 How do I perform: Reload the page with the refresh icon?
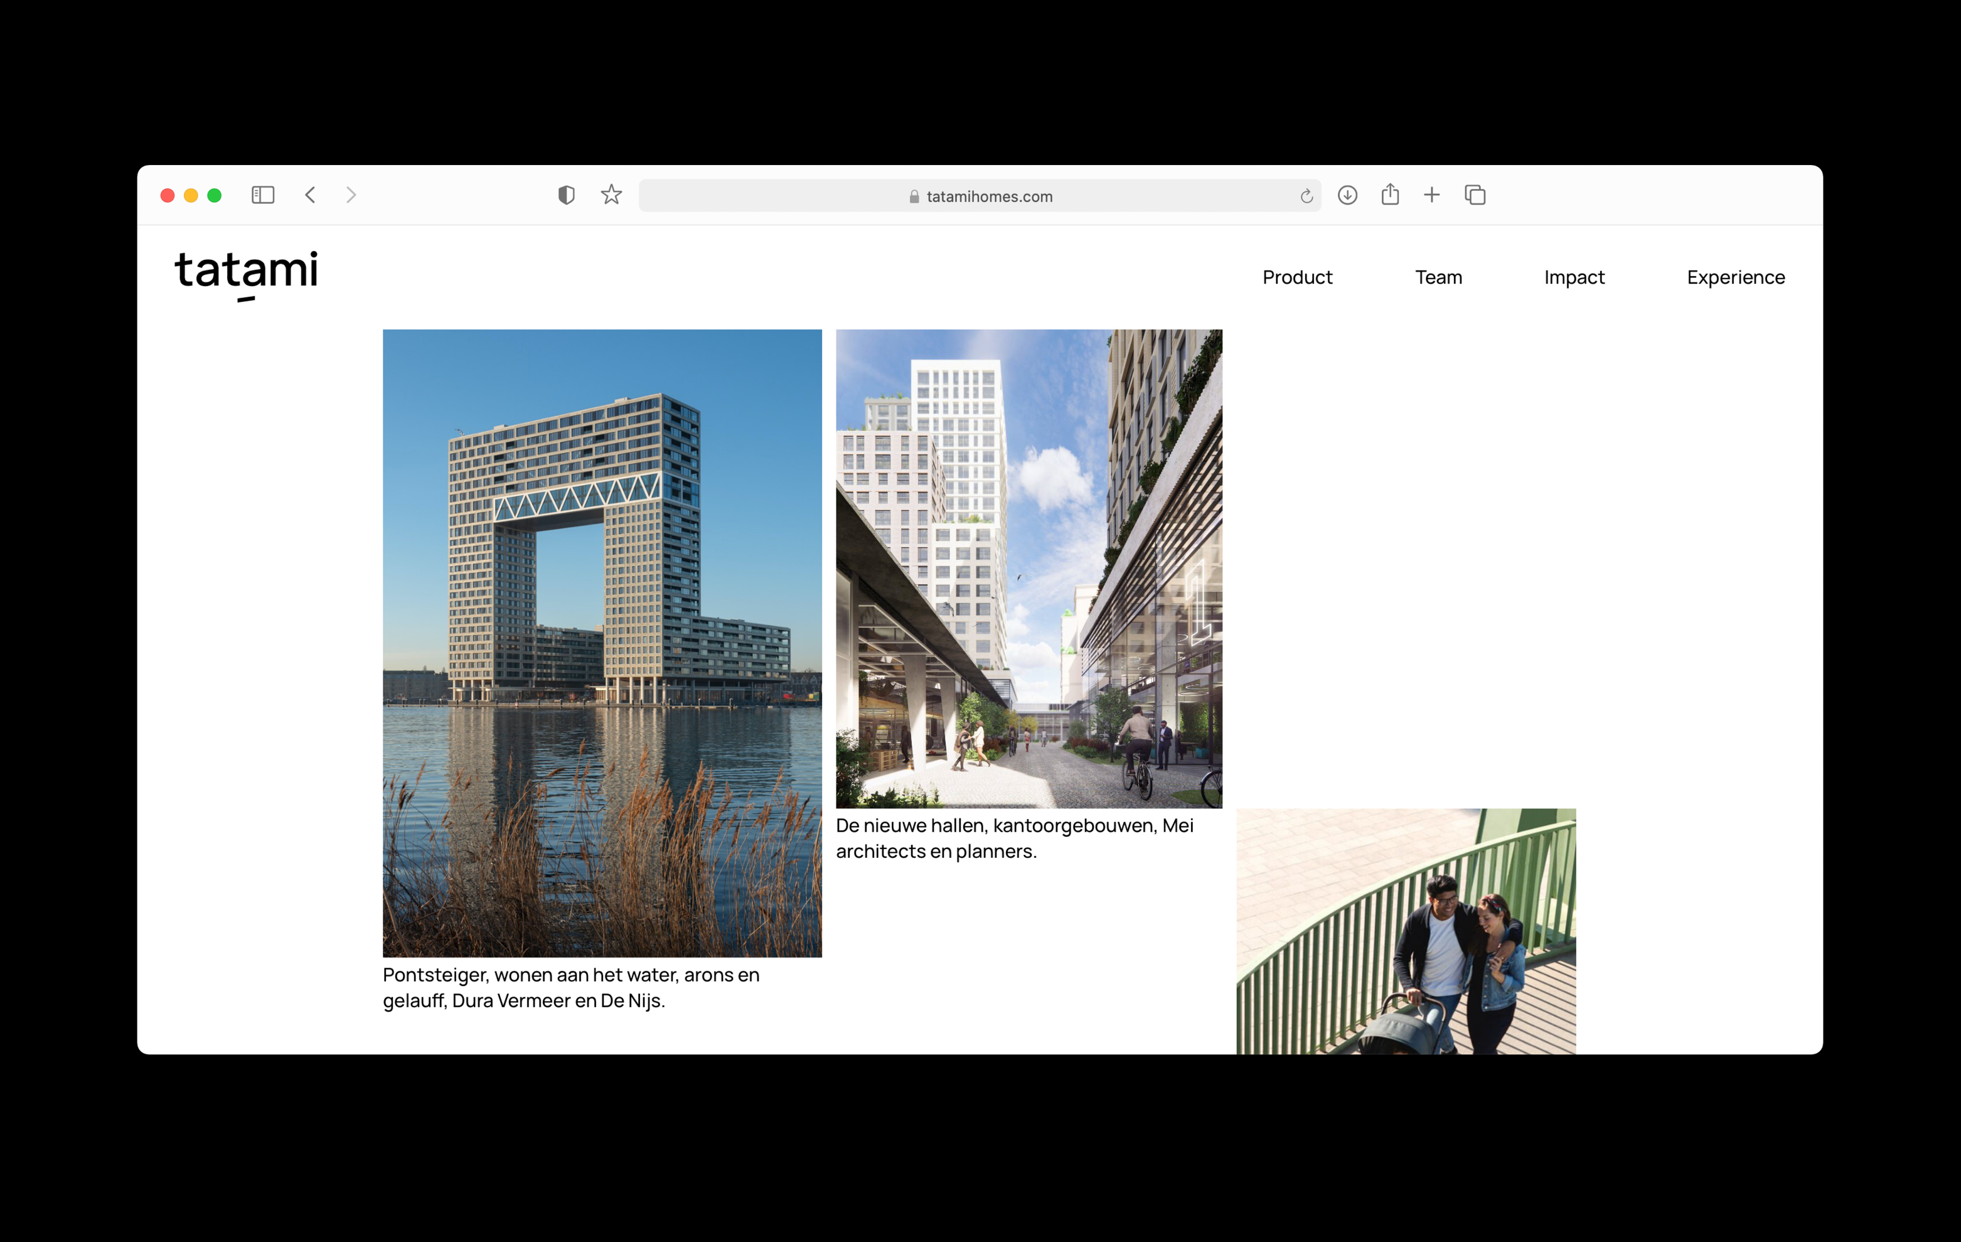[1306, 196]
